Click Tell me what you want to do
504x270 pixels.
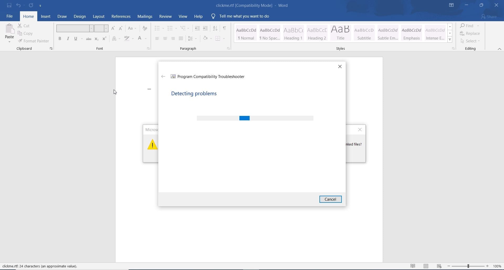244,16
